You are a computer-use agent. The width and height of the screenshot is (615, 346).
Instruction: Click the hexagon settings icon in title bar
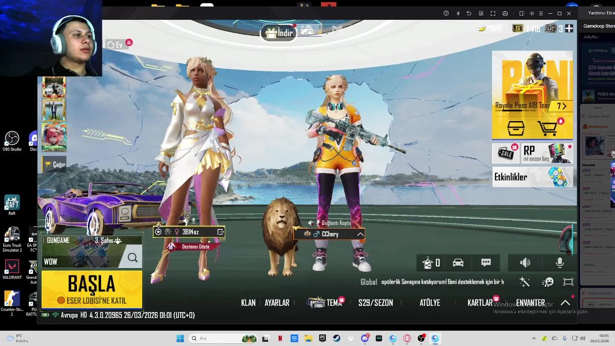[x=505, y=13]
